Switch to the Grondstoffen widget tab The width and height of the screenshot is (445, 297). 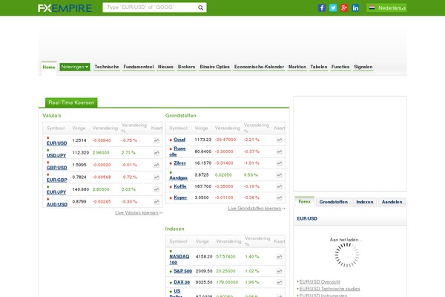coord(334,202)
